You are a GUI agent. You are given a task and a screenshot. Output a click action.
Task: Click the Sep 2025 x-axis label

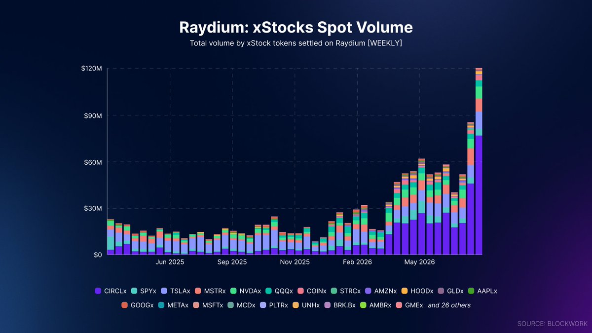(232, 262)
